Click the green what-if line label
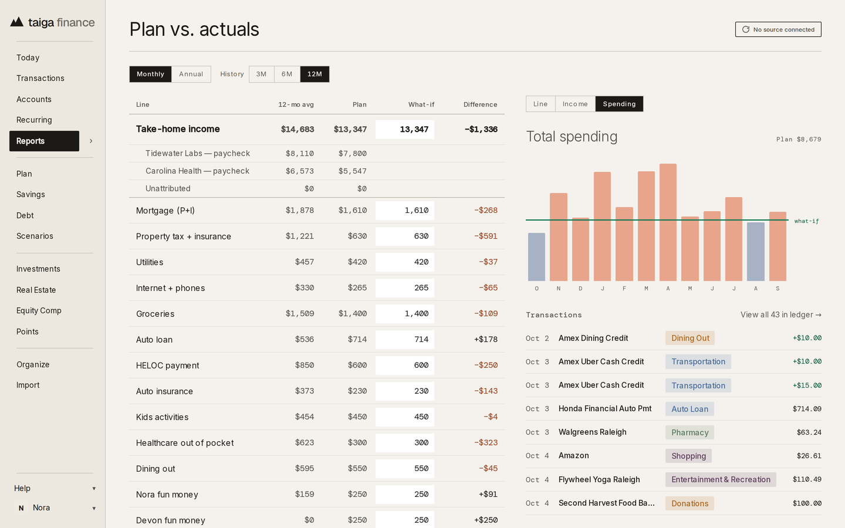Screen dimensions: 845x528 (x=806, y=221)
